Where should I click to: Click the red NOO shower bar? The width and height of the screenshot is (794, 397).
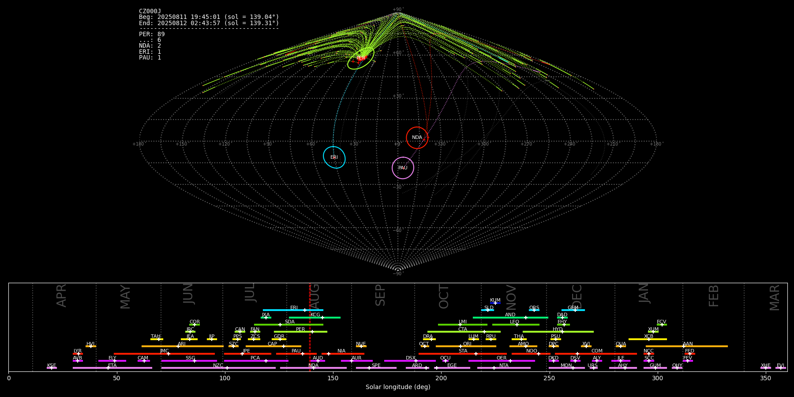point(531,353)
